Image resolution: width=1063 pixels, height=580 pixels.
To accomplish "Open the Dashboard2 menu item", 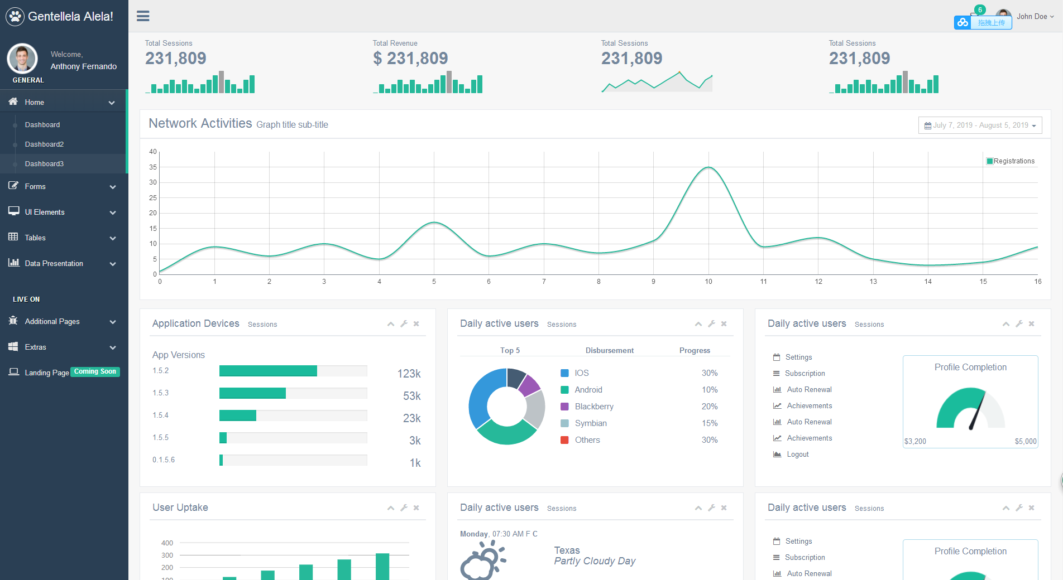I will 44,144.
